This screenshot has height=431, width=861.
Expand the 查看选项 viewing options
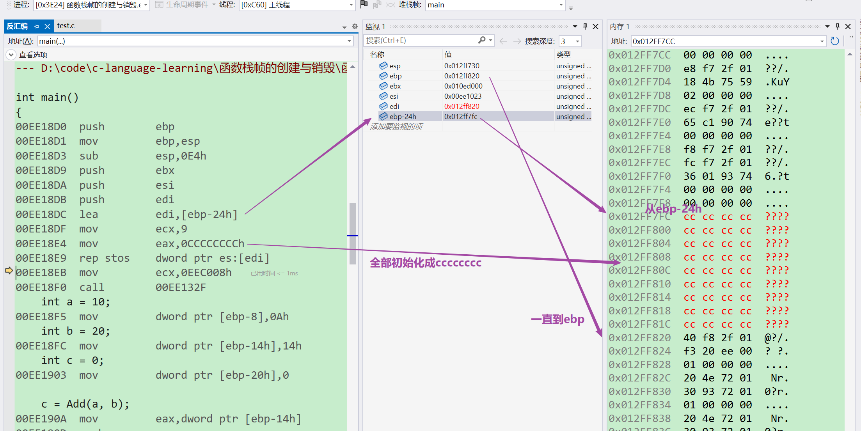pyautogui.click(x=11, y=55)
